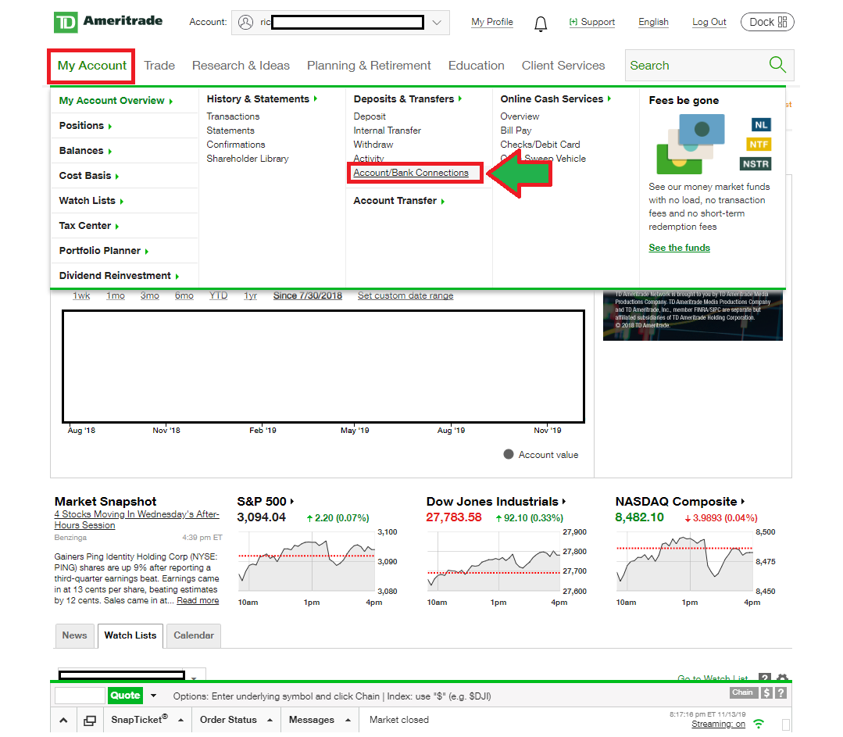Open My Profile link
The height and width of the screenshot is (737, 843).
(x=492, y=22)
